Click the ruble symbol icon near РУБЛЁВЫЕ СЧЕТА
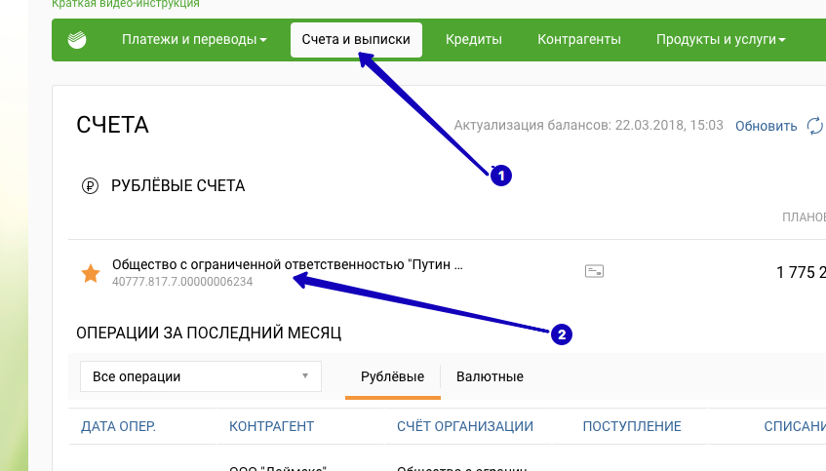826x471 pixels. tap(91, 185)
